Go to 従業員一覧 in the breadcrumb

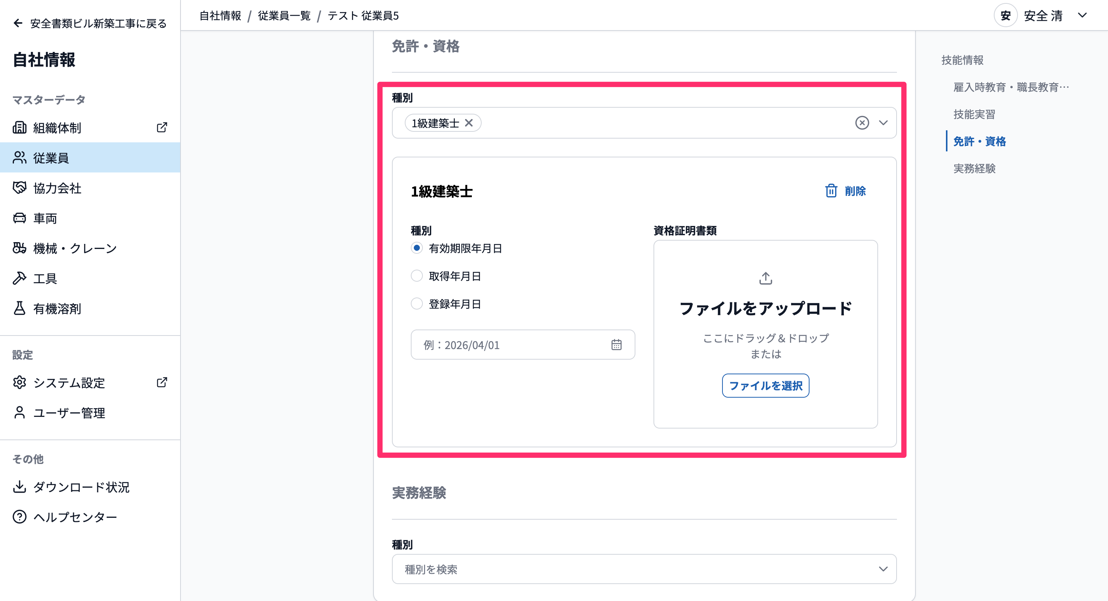(x=284, y=15)
